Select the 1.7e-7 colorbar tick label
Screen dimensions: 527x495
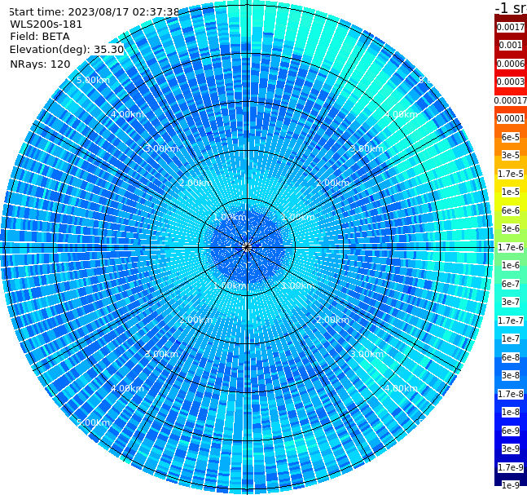point(511,320)
